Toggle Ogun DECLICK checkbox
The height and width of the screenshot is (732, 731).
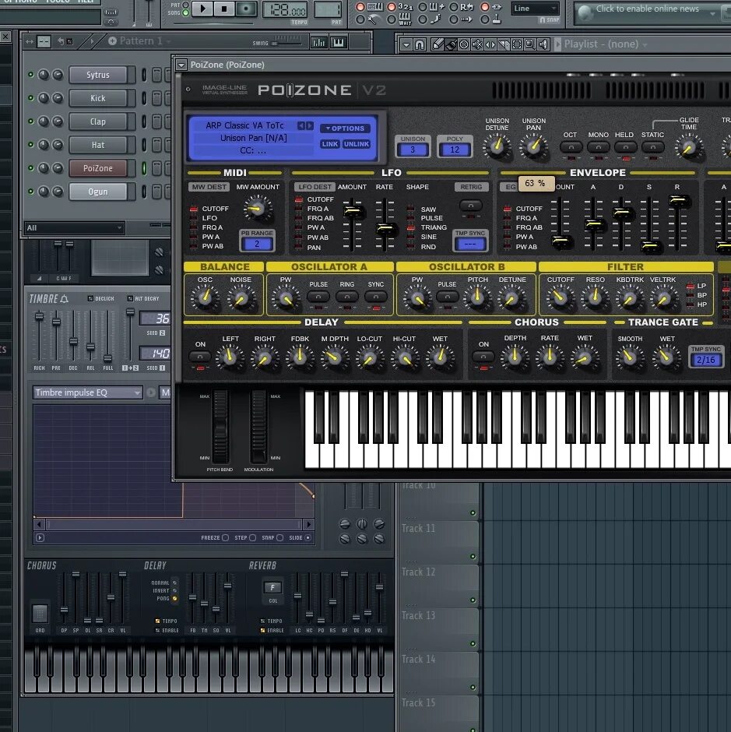pyautogui.click(x=90, y=298)
